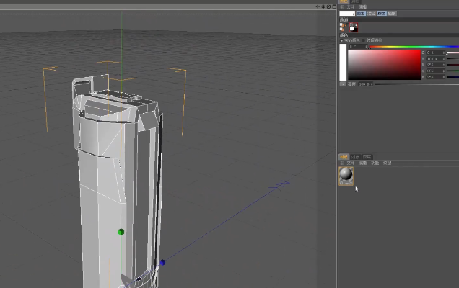Open the 编辑 menu in material manager
The width and height of the screenshot is (459, 288).
363,163
